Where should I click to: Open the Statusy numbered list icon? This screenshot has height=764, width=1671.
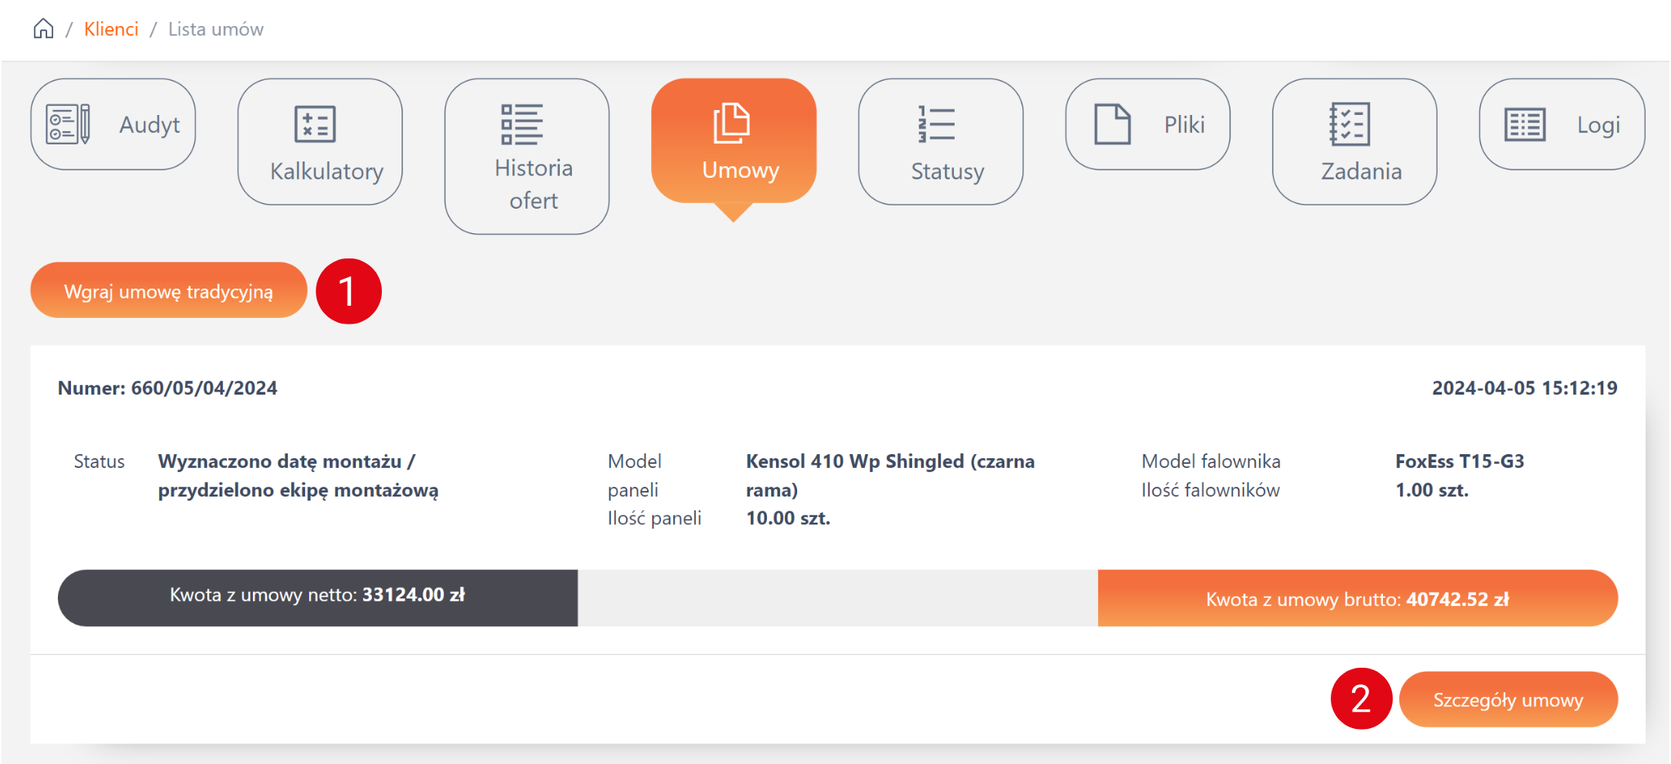tap(936, 125)
